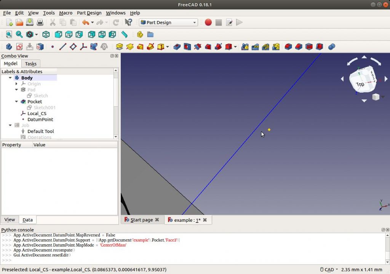Open the subtractive primitive dropdown arrow
Image resolution: width=390 pixels, height=274 pixels.
click(x=235, y=46)
